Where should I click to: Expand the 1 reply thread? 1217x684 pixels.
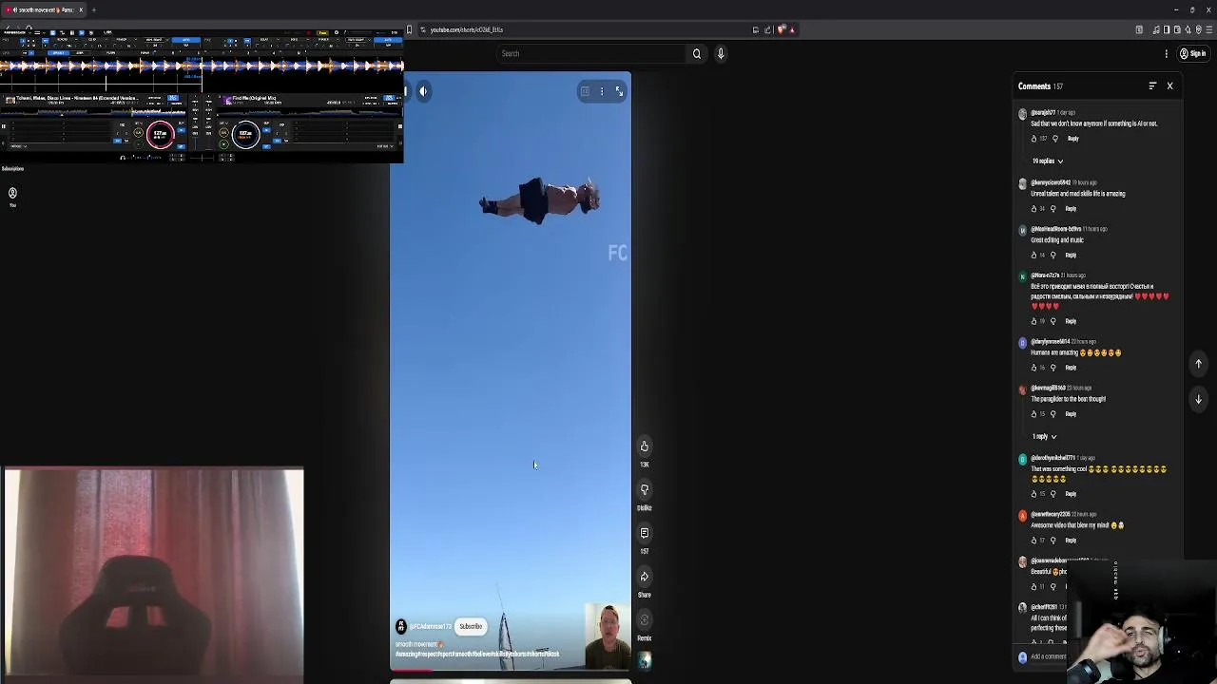(1044, 437)
